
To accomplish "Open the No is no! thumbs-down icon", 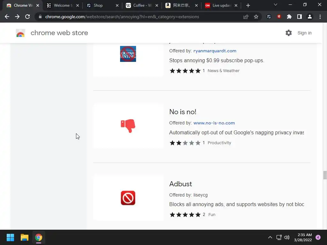I will tap(128, 126).
